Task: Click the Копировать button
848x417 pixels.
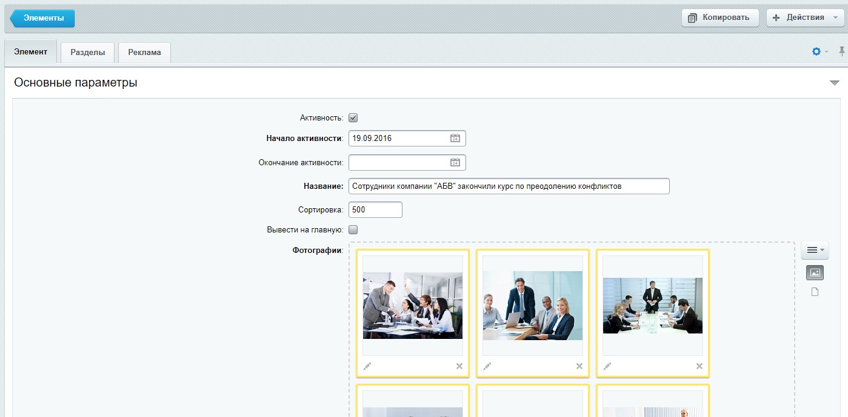Action: coord(720,18)
